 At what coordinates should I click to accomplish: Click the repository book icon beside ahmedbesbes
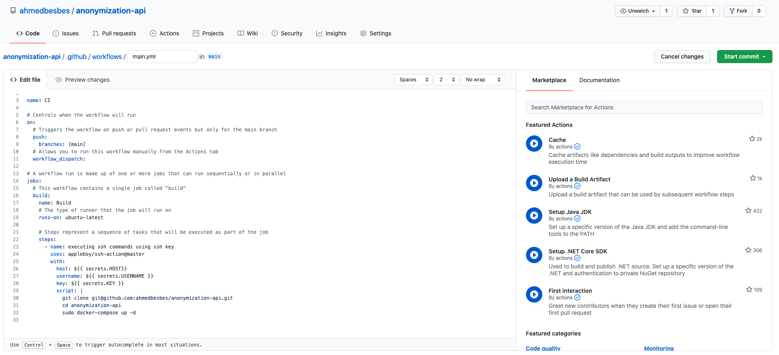[x=13, y=11]
